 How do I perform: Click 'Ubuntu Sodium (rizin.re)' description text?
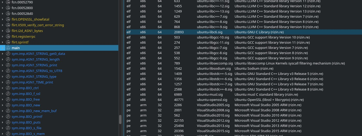pyautogui.click(x=254, y=68)
